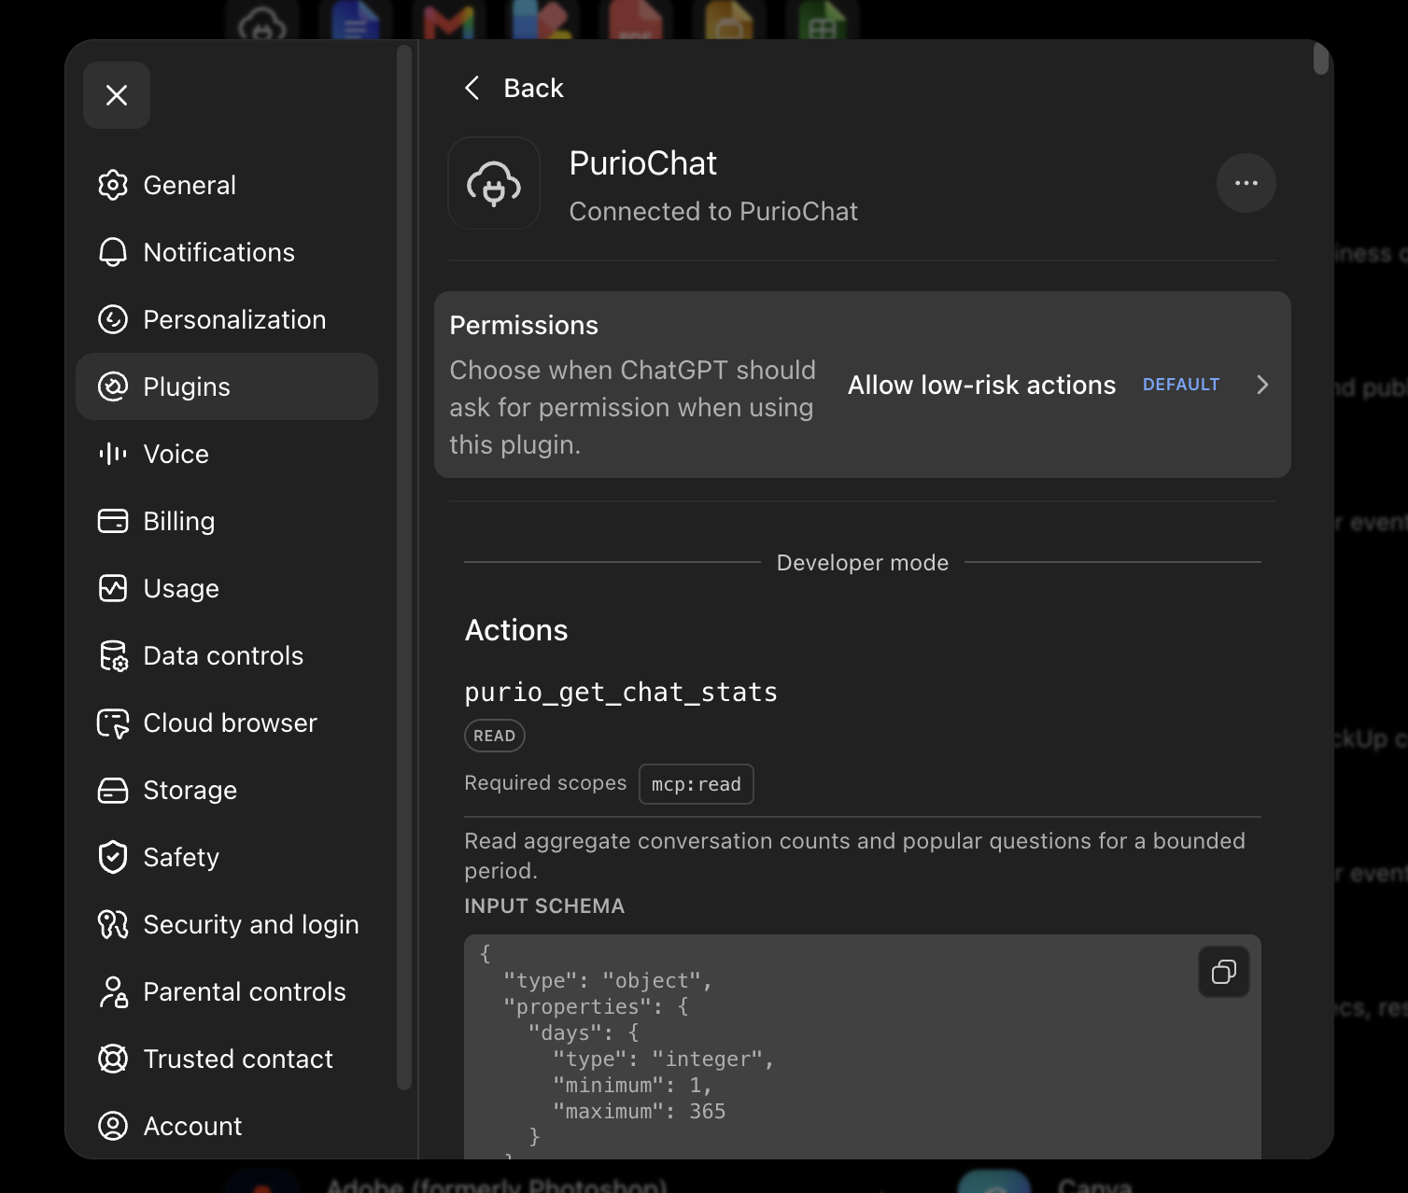Screen dimensions: 1408x1193
Task: Click the General gear icon
Action: pos(113,185)
